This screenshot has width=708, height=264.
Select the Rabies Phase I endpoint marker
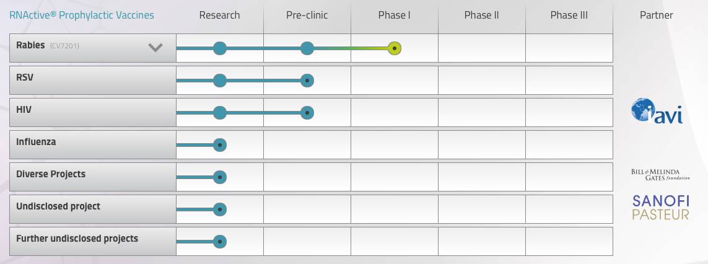point(395,48)
